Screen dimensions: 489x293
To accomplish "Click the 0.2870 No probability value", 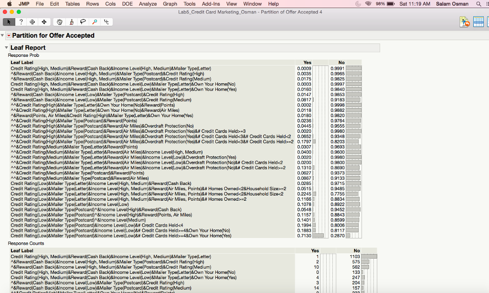I will click(x=338, y=236).
